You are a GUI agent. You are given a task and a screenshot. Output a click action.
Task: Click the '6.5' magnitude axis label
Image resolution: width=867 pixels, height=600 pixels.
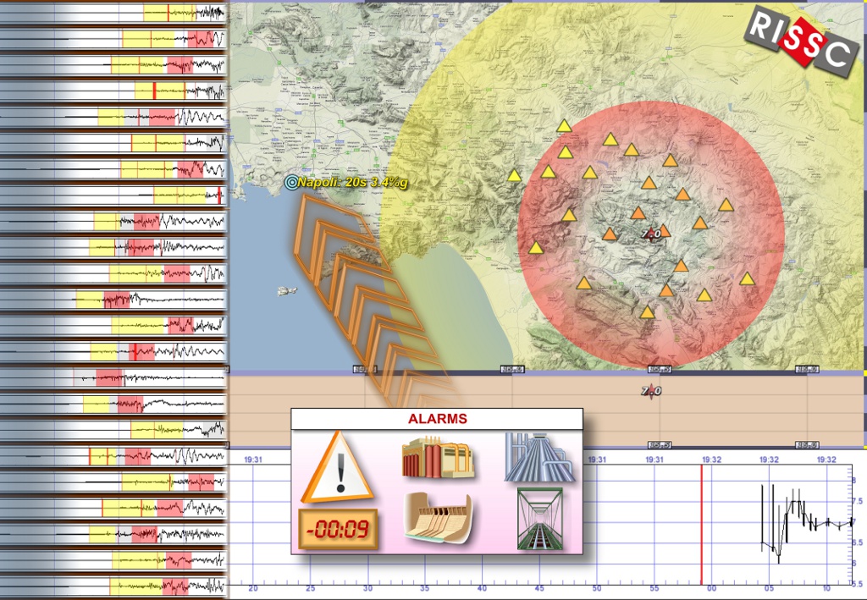coord(857,542)
